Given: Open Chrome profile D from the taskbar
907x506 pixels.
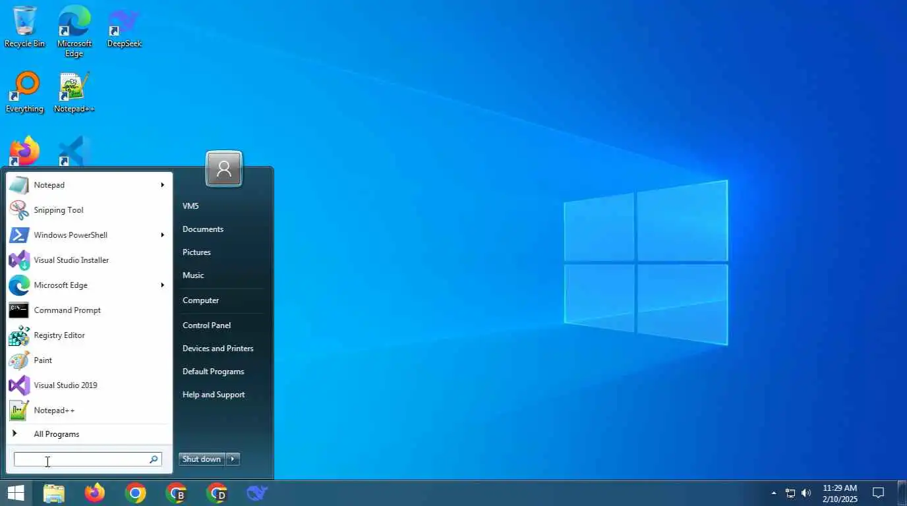Looking at the screenshot, I should click(x=217, y=493).
